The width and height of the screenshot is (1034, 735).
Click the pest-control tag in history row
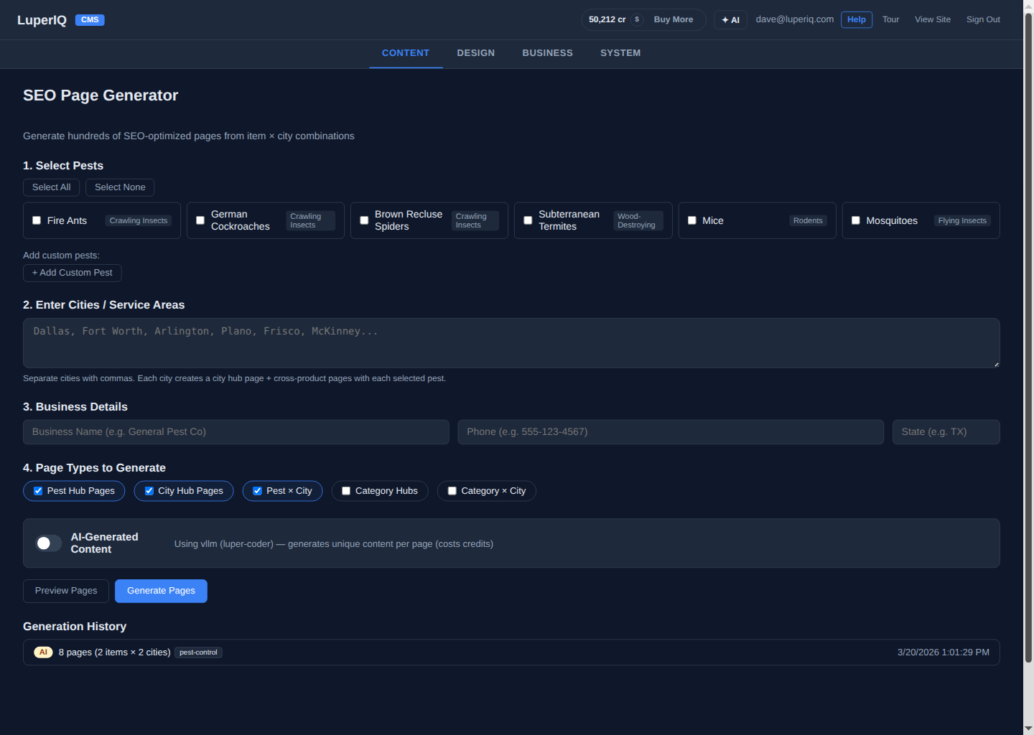tap(198, 652)
